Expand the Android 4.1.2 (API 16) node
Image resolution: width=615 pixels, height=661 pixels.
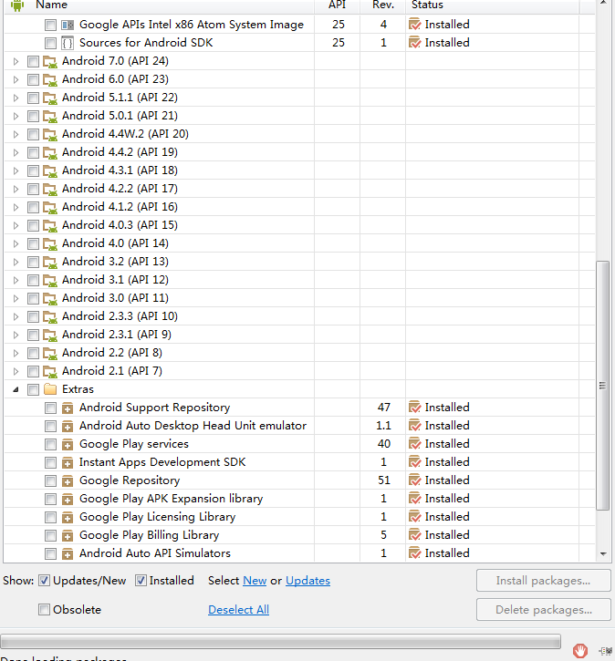[16, 207]
